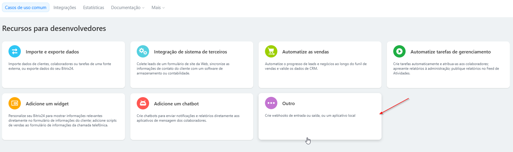Click the text 'Colete leads de um formulário'
513x152 pixels.
(183, 69)
